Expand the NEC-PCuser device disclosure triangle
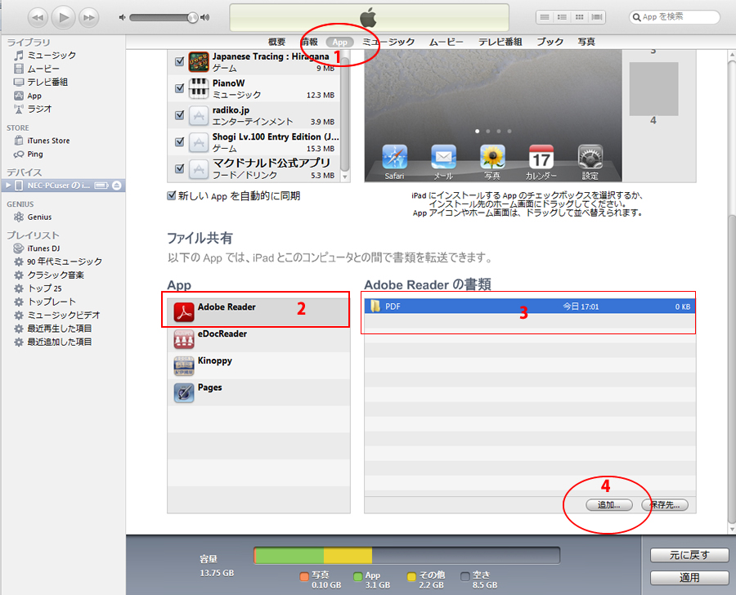 coord(8,186)
